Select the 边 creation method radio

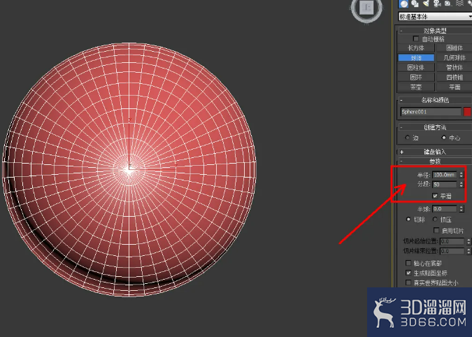click(x=408, y=138)
